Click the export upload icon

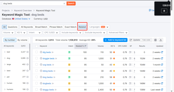[x=161, y=40]
